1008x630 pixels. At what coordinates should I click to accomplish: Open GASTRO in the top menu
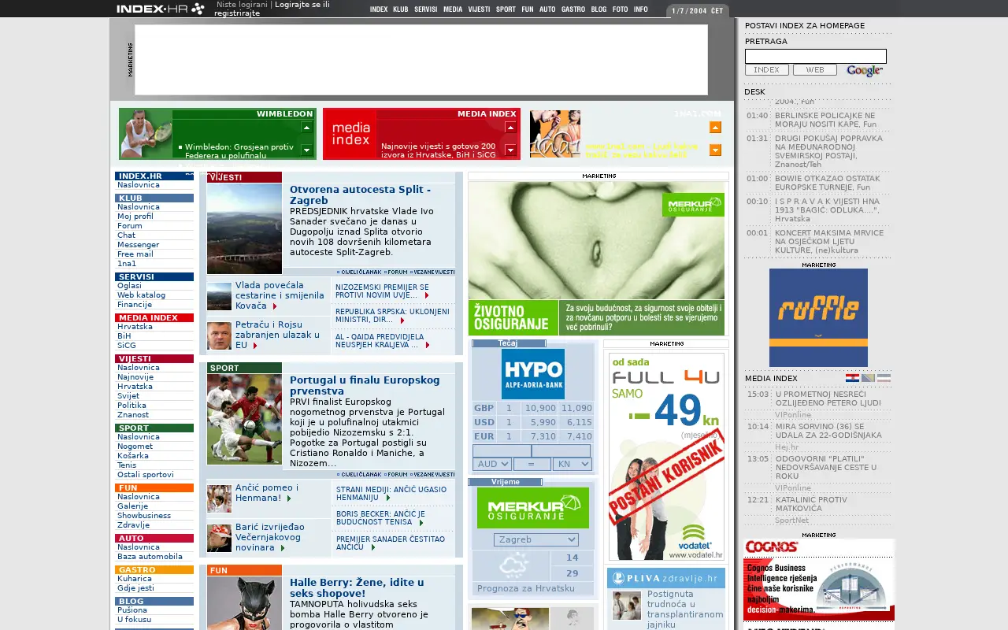(573, 9)
